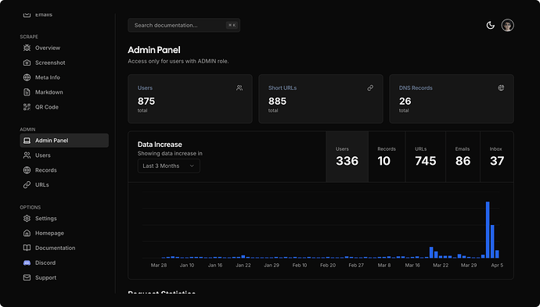Click the Documentation book icon
The height and width of the screenshot is (307, 540).
27,248
